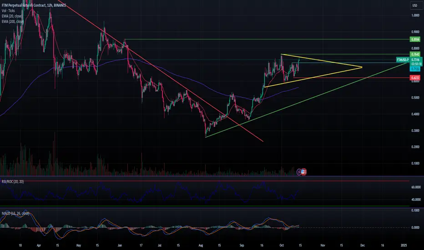Viewport: 424px width, 250px height.
Task: Click the 0.3000 price scale value
Action: click(415, 130)
